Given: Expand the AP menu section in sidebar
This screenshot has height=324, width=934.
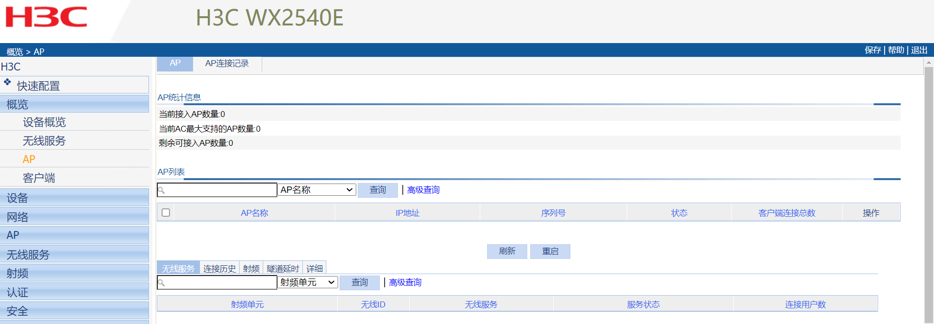Looking at the screenshot, I should 74,235.
